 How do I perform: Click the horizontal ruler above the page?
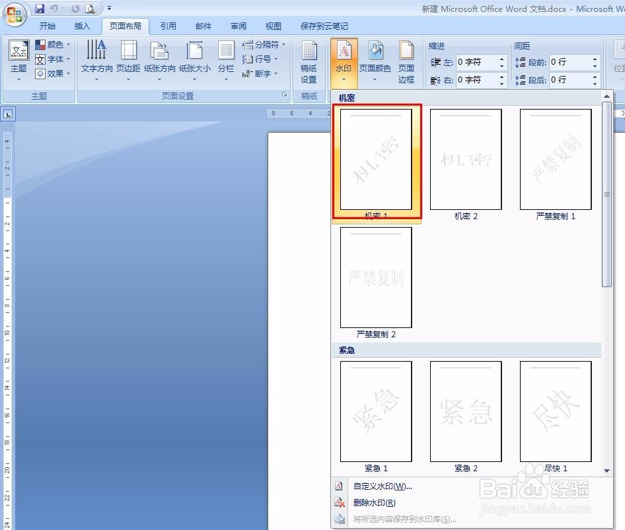[299, 114]
